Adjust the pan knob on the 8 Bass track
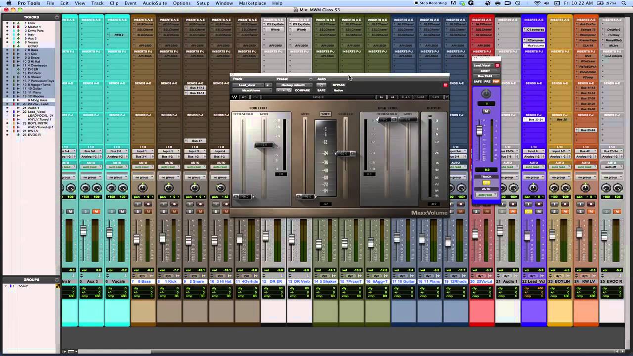The image size is (633, 356). click(x=143, y=188)
